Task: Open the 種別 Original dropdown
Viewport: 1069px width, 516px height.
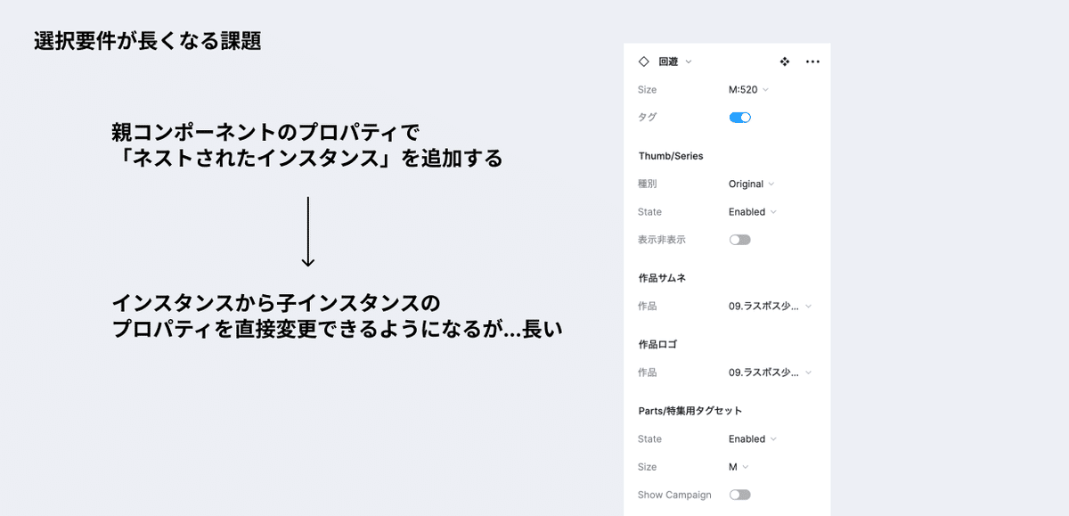Action: tap(751, 184)
